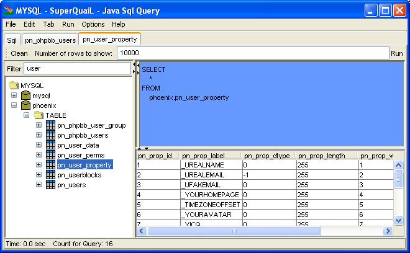Click the pn_userblocks table icon

(50, 175)
